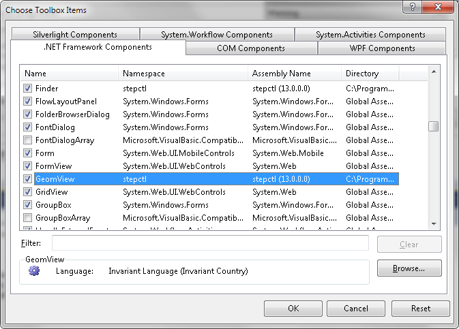Click the vertical scrollbar thumb
Screen dimensions: 459x329
pos(433,126)
